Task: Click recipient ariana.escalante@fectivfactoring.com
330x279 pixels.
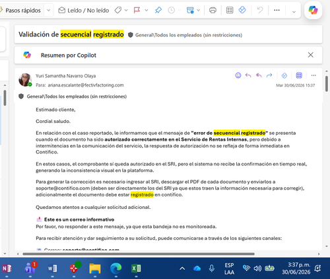Action: click(86, 85)
